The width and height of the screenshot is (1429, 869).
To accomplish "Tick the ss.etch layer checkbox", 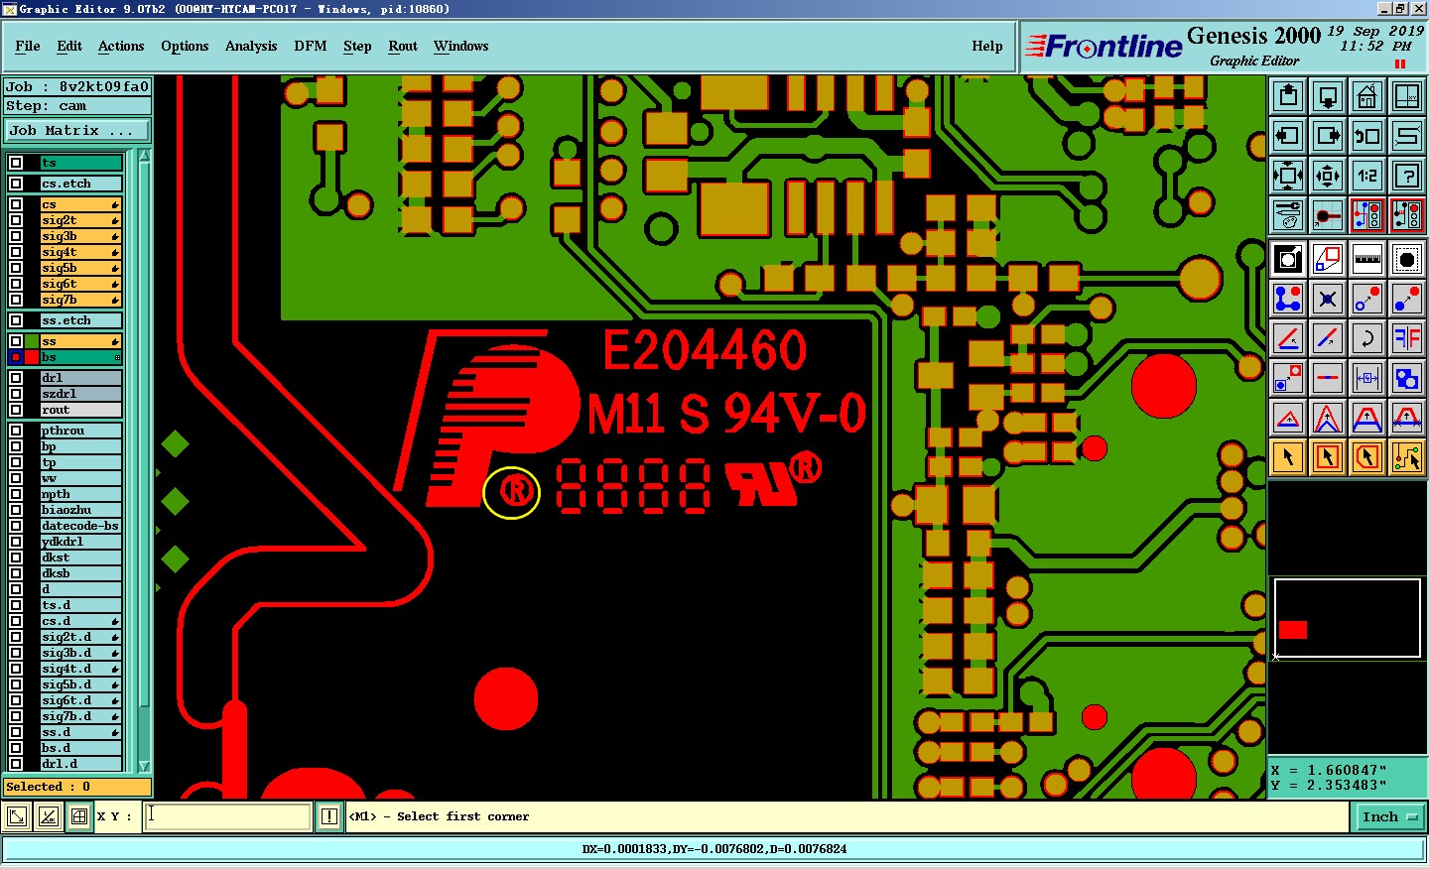I will coord(16,320).
